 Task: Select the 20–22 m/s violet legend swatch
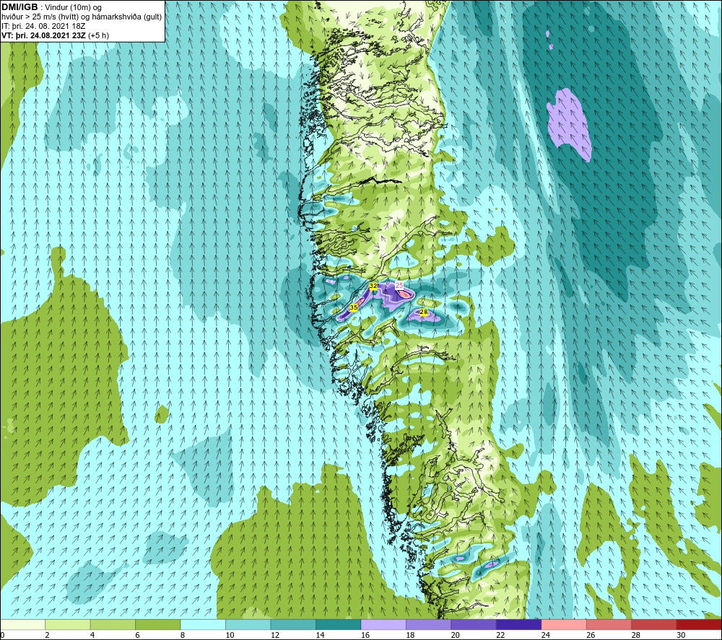pos(474,624)
